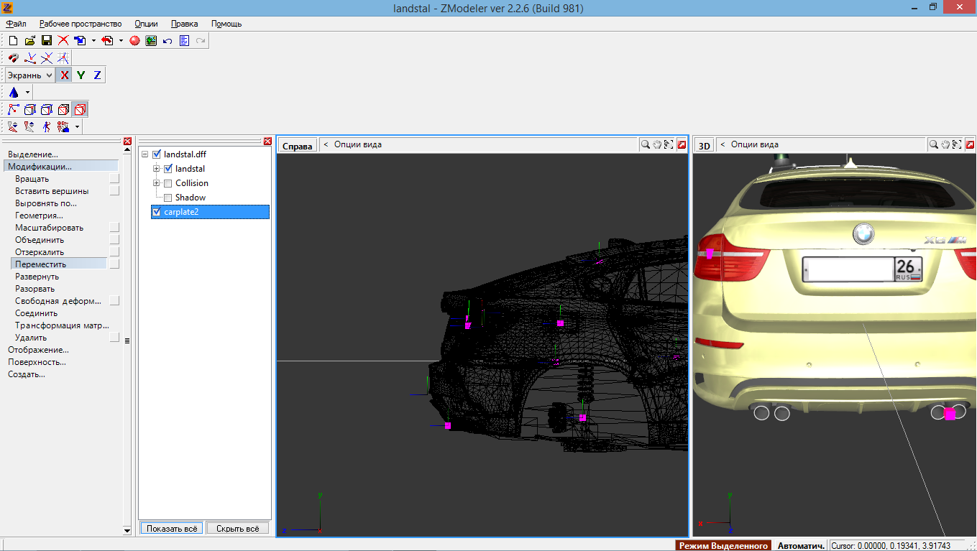Viewport: 977px width, 551px height.
Task: Enable the Collision node checkbox
Action: click(x=168, y=183)
